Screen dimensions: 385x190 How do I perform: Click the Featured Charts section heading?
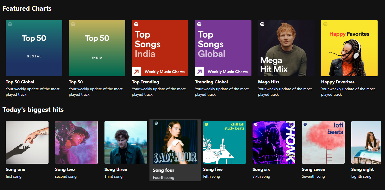tap(27, 8)
